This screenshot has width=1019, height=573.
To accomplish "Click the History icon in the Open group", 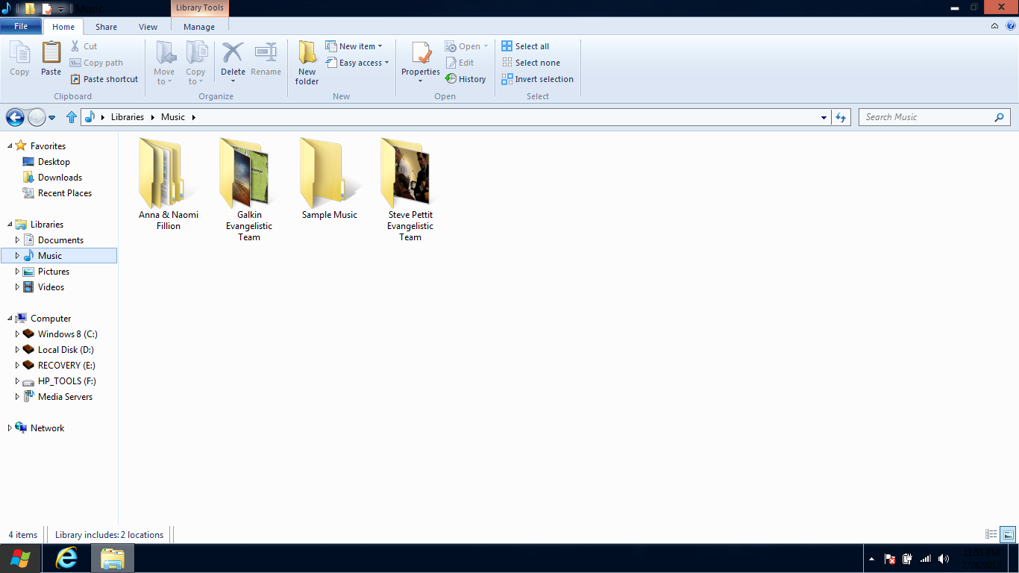I will (451, 79).
